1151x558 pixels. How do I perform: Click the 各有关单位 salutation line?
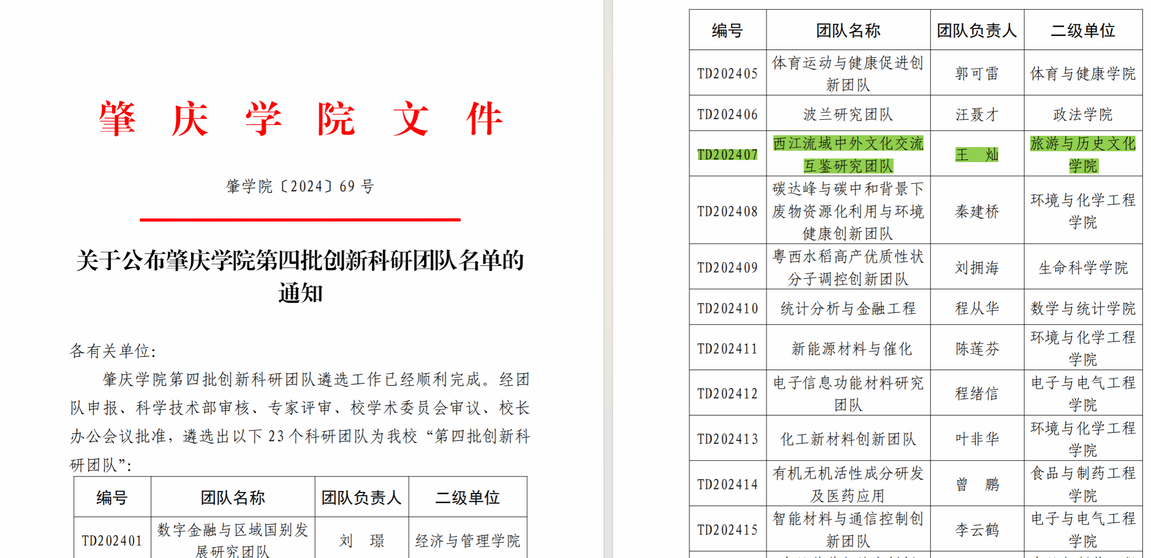[113, 351]
